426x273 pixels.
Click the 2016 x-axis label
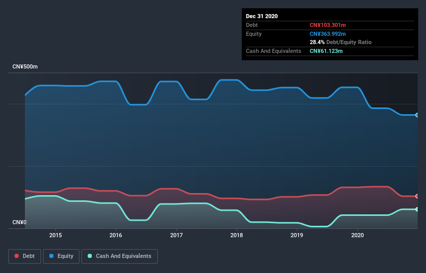point(116,235)
